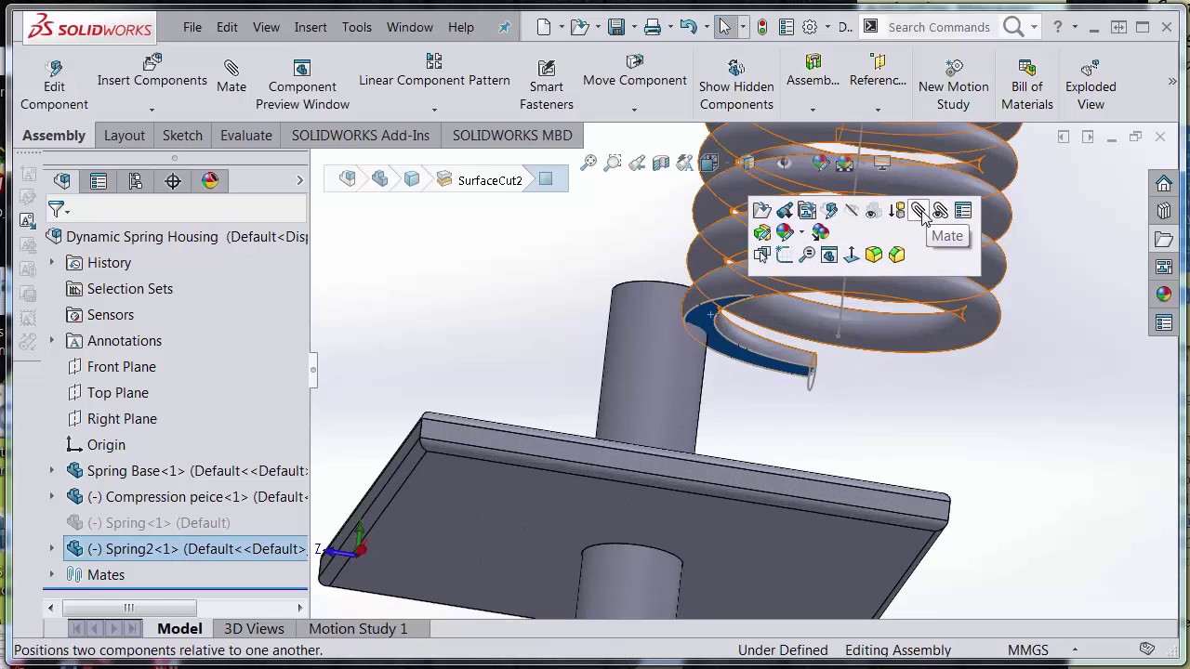Click the Options gear icon
The height and width of the screenshot is (669, 1190).
tap(810, 27)
